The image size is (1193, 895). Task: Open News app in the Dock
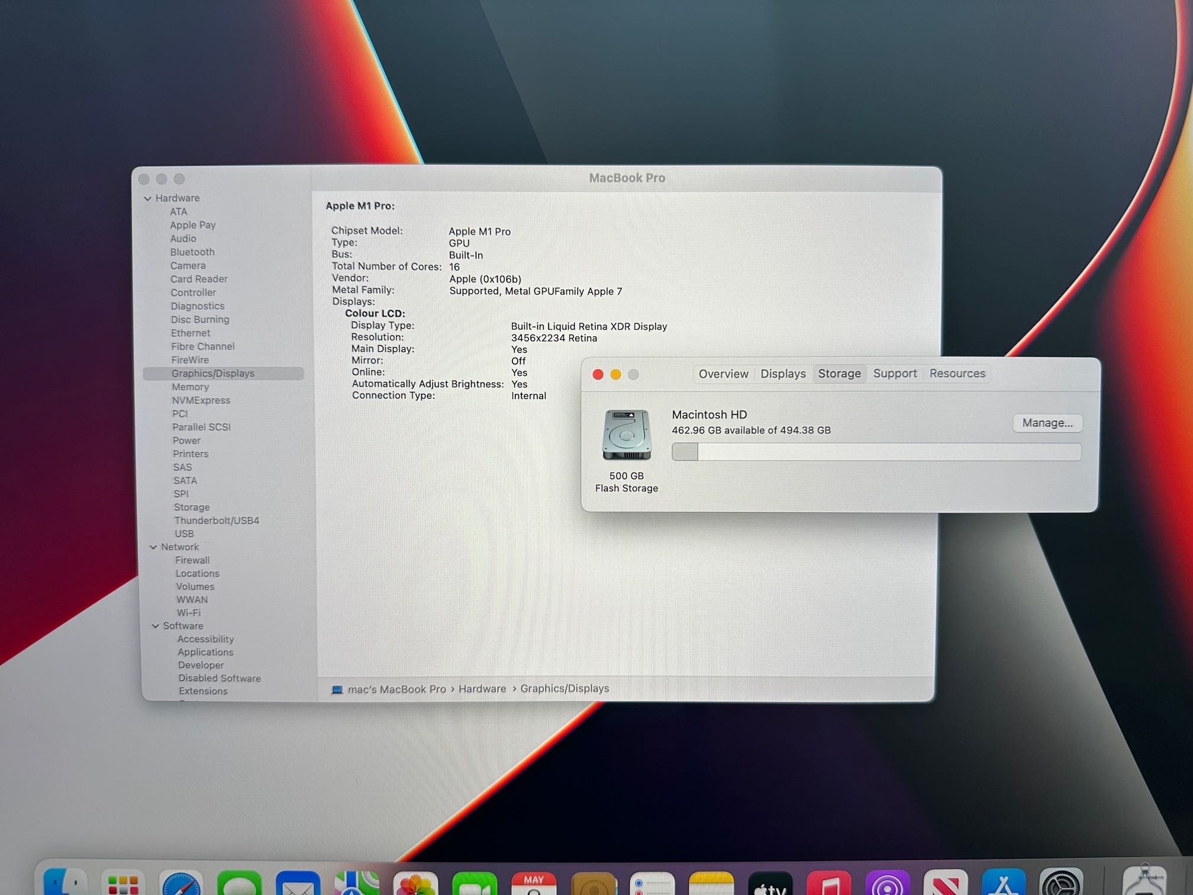[x=945, y=883]
